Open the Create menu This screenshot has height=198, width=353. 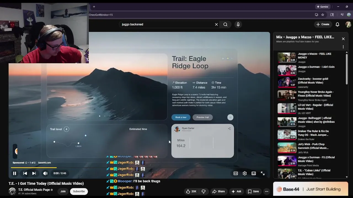323,24
